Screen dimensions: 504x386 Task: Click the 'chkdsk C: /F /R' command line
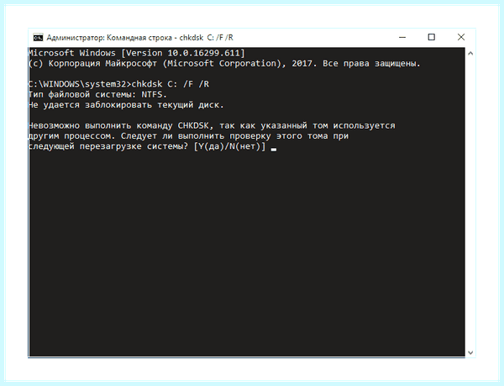click(x=118, y=84)
